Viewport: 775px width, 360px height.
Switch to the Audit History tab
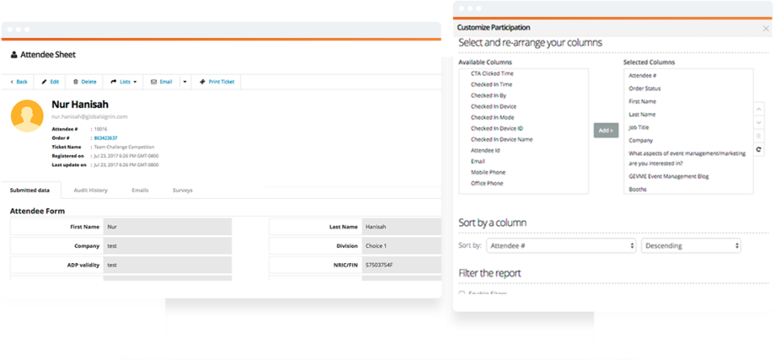point(90,190)
